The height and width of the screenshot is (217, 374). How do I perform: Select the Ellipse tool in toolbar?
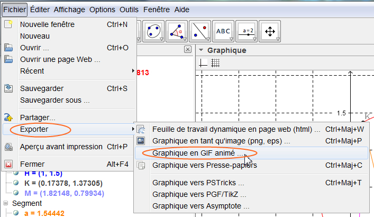[x=153, y=31]
